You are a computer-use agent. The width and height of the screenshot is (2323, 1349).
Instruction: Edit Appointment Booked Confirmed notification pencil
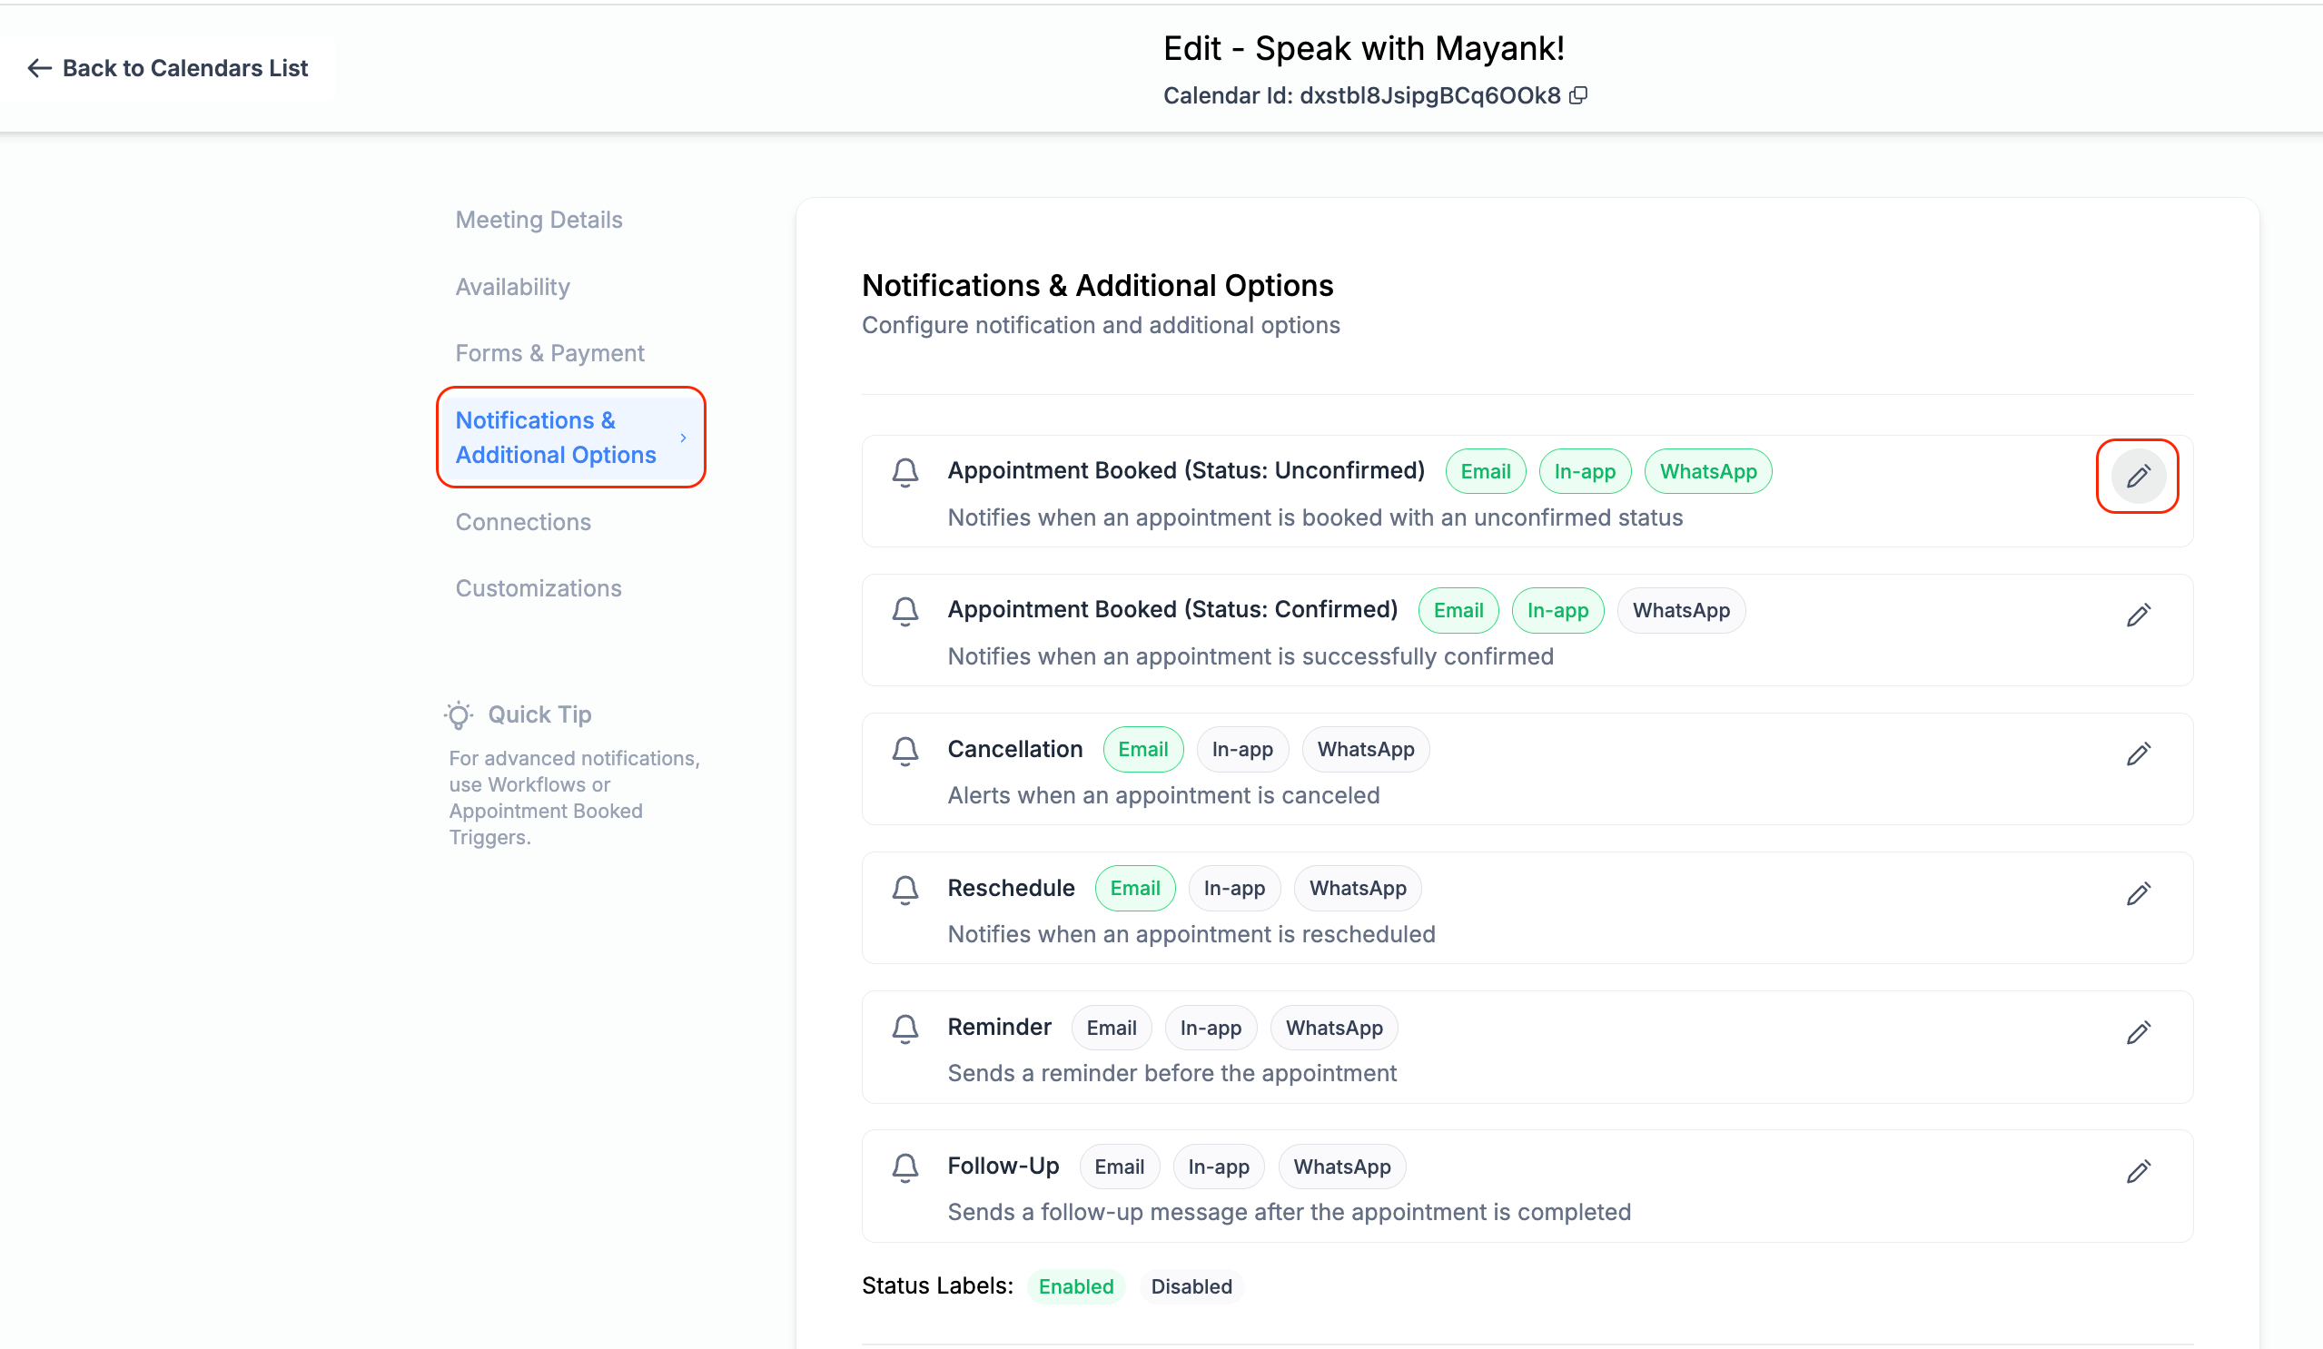point(2138,615)
